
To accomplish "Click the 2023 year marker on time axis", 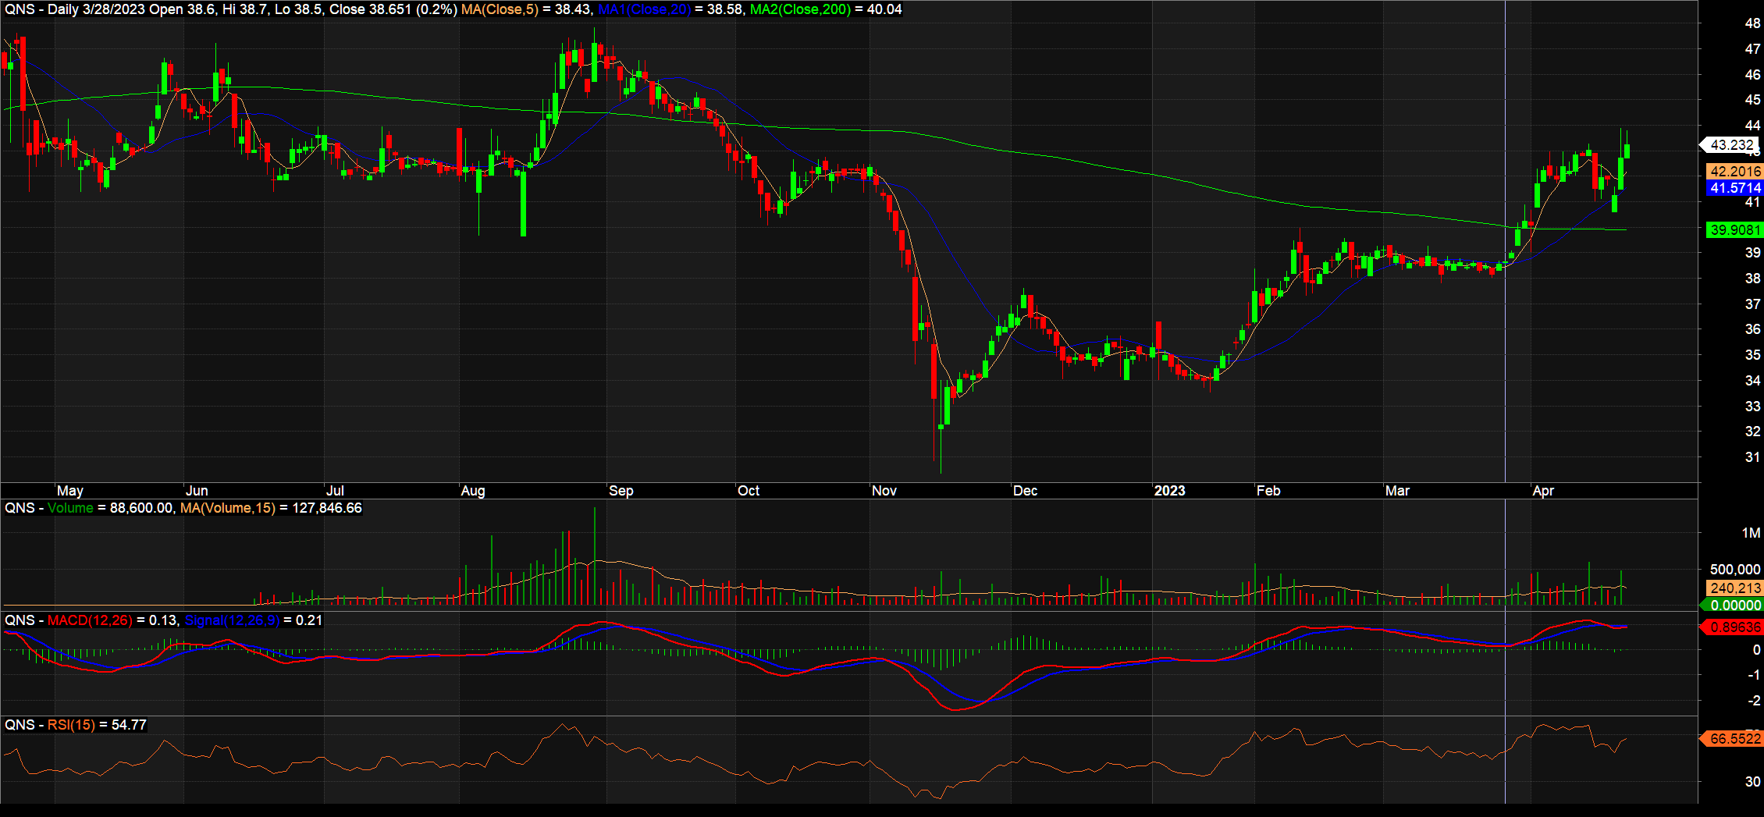I will (x=1169, y=491).
